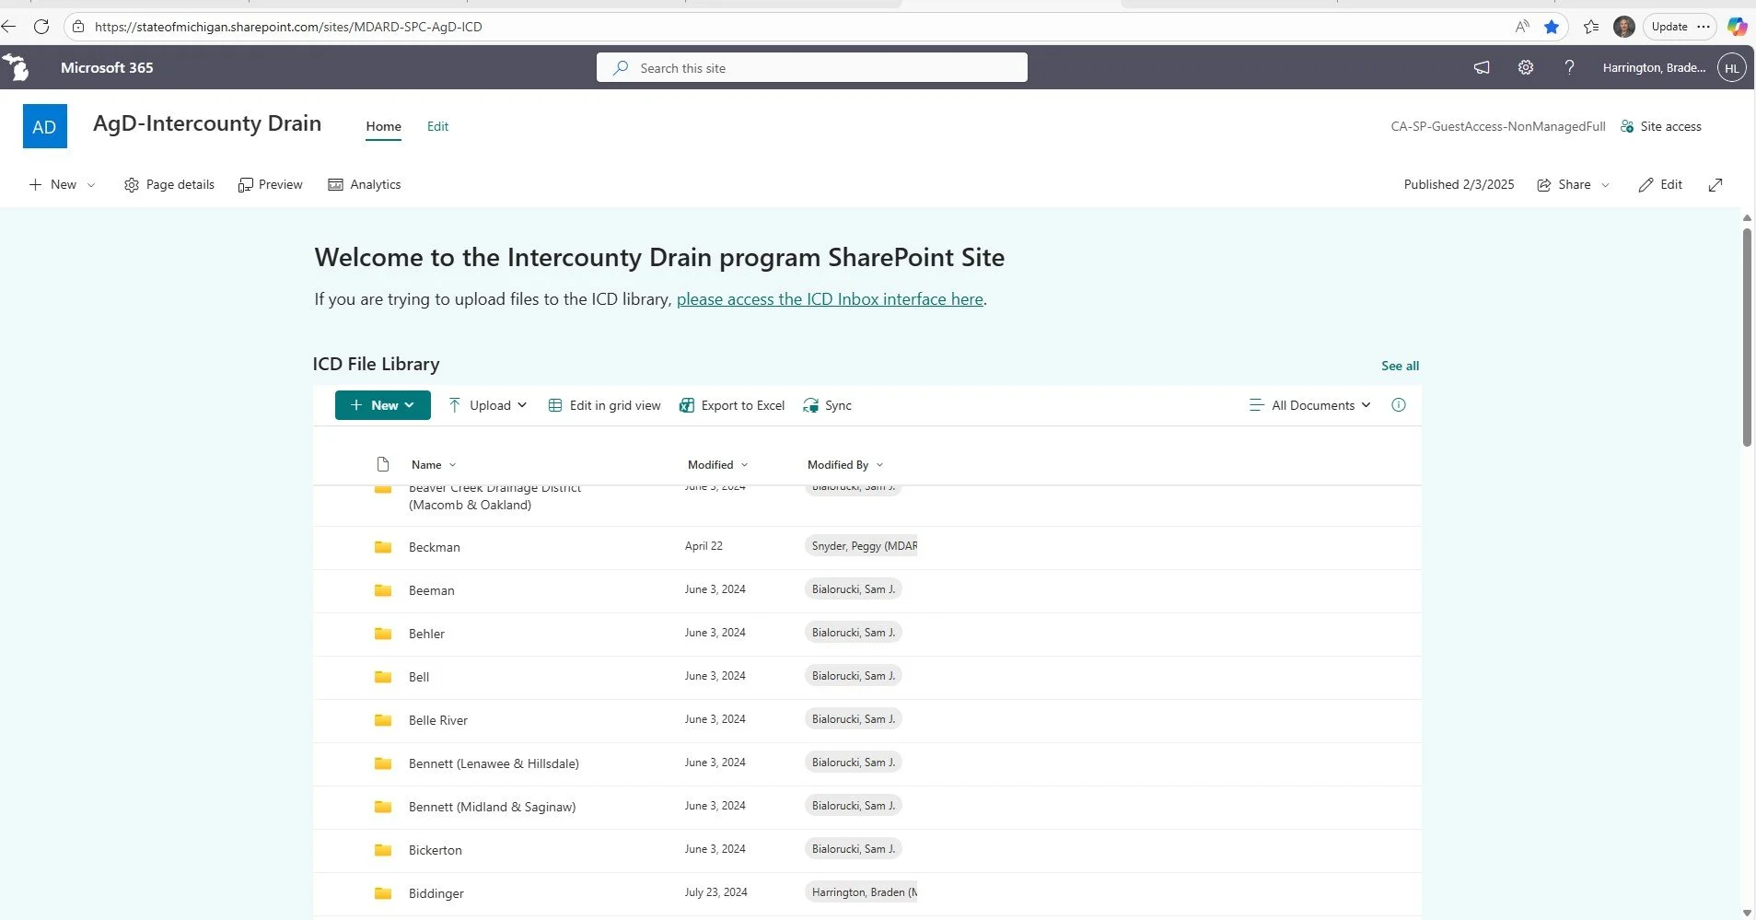
Task: Follow the ICD Inbox interface link
Action: tap(829, 298)
